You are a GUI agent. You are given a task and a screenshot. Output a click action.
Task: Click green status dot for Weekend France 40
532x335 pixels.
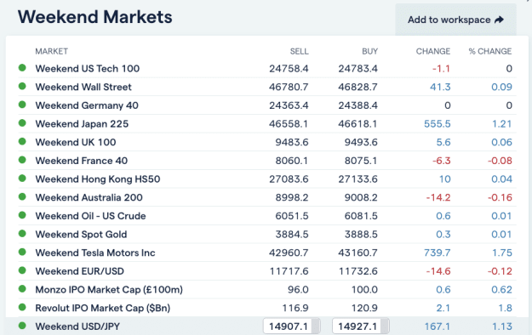click(x=22, y=159)
